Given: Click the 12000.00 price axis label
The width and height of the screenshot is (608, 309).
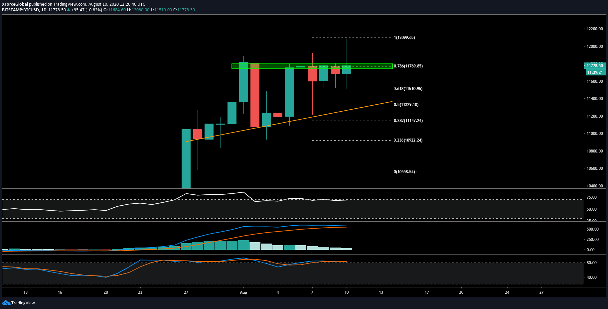Looking at the screenshot, I should (595, 47).
